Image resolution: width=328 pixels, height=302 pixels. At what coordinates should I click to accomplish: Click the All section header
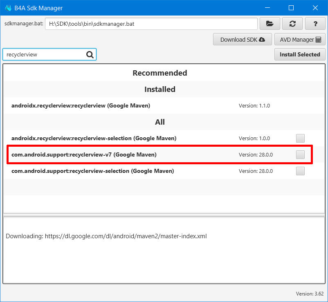coord(160,122)
